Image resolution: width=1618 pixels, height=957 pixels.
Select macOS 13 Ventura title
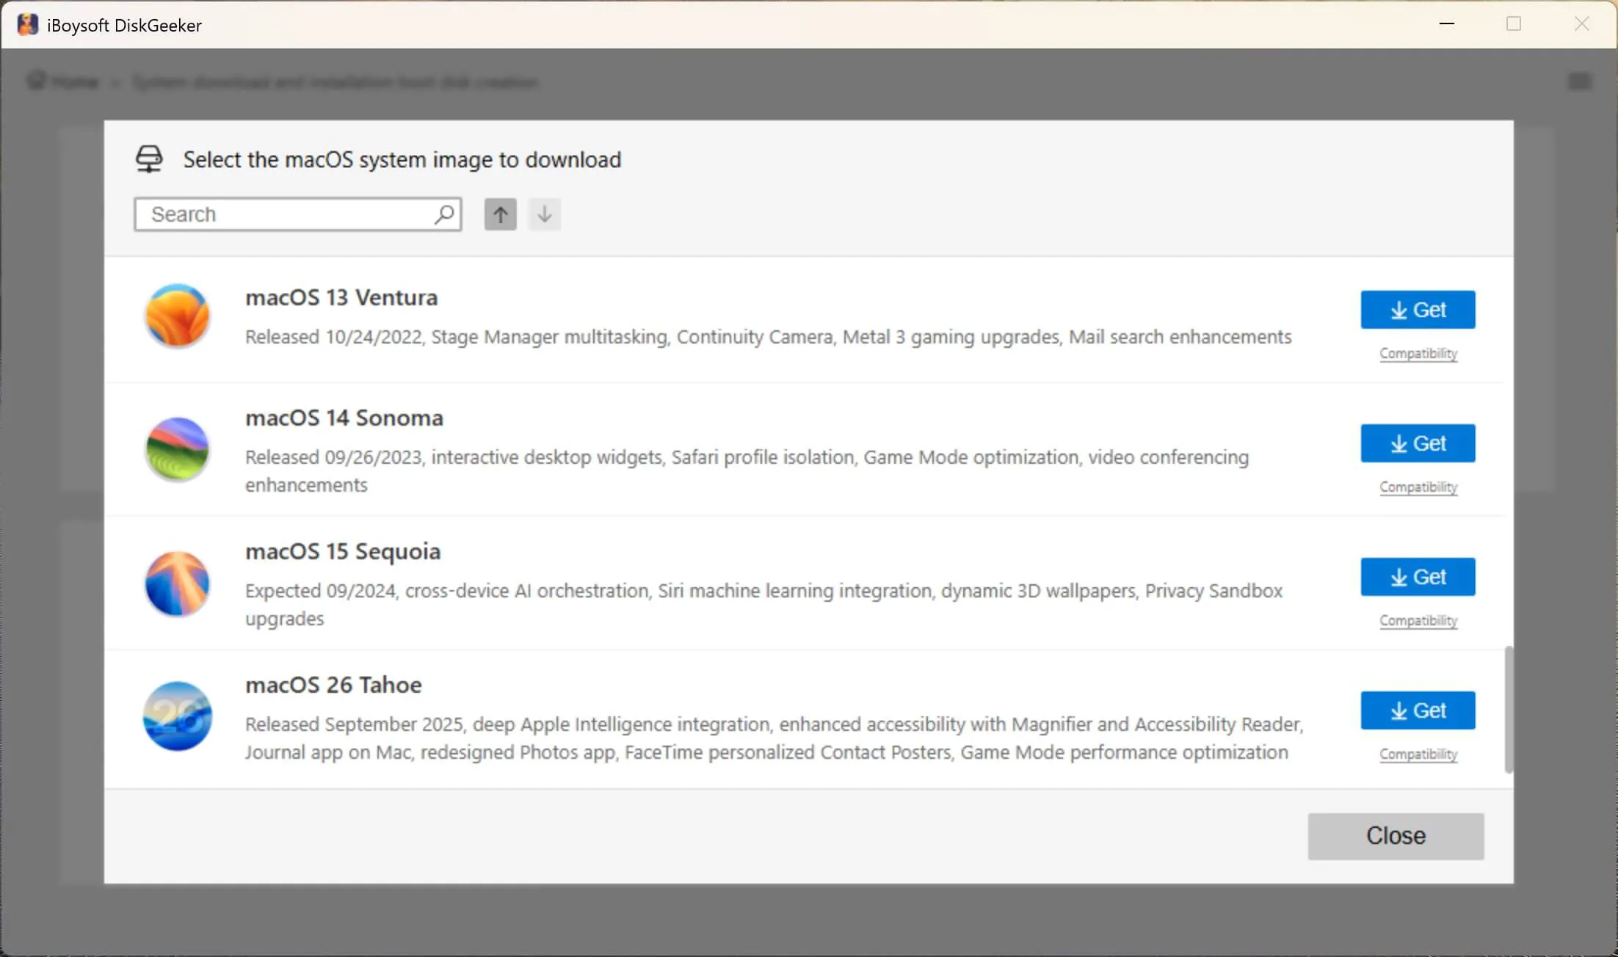point(341,297)
